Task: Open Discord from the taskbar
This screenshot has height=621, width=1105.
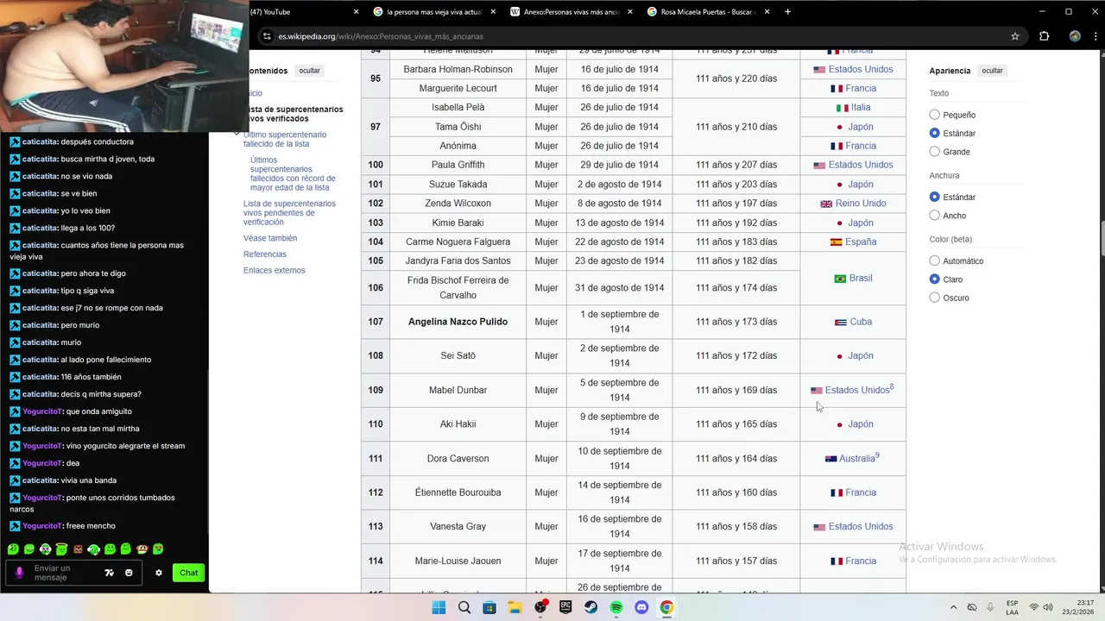Action: click(641, 607)
